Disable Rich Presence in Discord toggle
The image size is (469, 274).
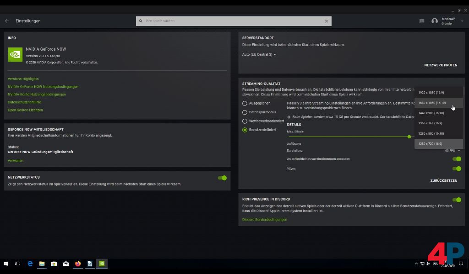(x=457, y=199)
